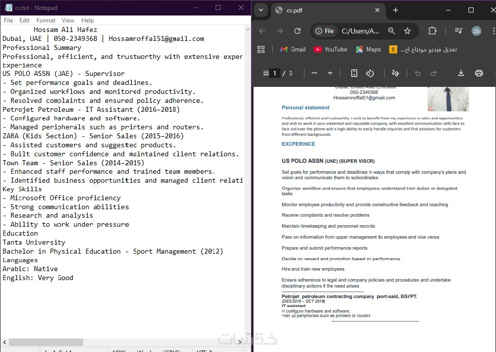The height and width of the screenshot is (352, 496).
Task: Select the cv.pdf browser tab
Action: coord(328,10)
